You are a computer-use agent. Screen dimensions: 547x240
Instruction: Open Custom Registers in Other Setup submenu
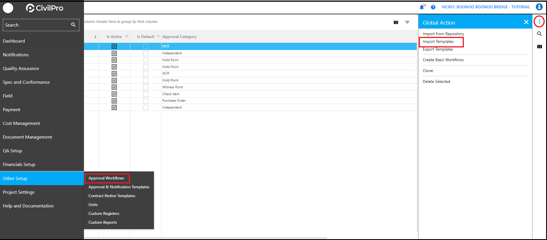click(104, 213)
